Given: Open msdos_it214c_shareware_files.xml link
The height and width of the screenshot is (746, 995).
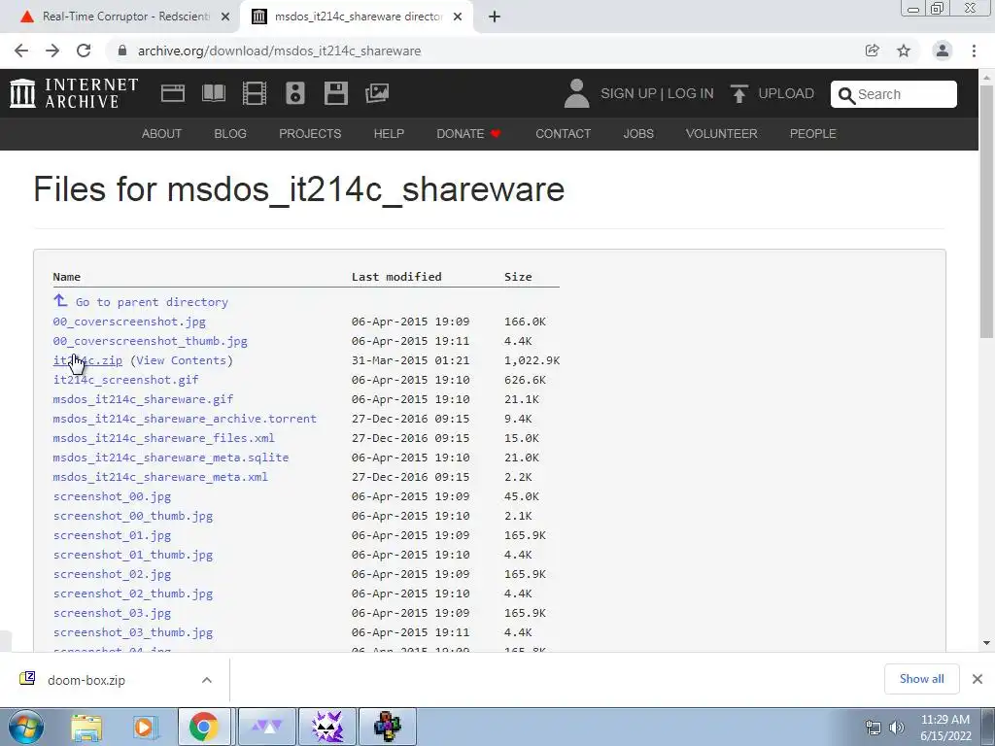Looking at the screenshot, I should [163, 438].
